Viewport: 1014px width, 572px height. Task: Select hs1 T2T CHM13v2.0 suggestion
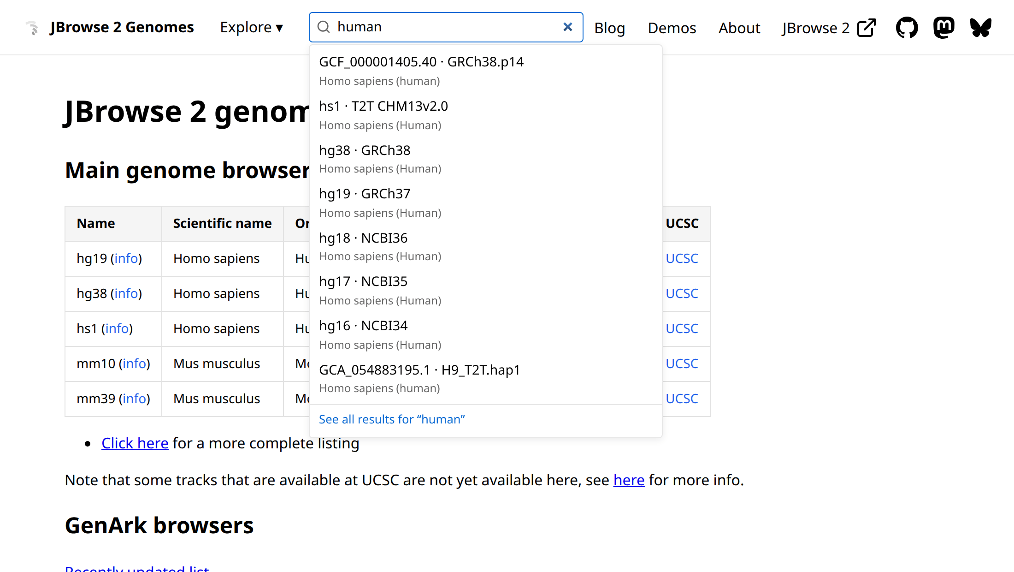click(486, 115)
